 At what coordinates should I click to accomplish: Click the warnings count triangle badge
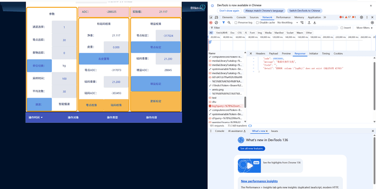point(348,17)
